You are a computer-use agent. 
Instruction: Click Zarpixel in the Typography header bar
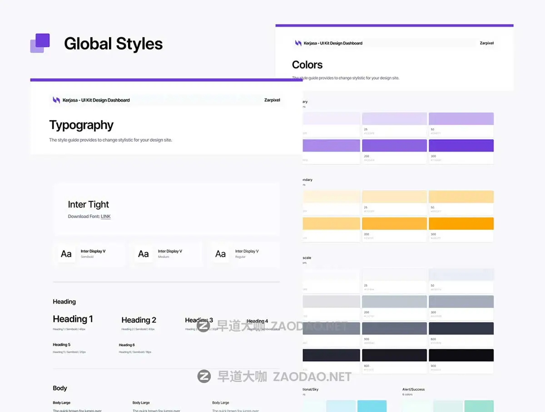coord(272,100)
